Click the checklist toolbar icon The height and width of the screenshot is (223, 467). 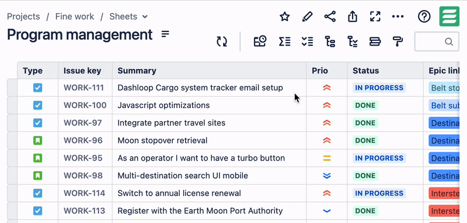tap(307, 41)
